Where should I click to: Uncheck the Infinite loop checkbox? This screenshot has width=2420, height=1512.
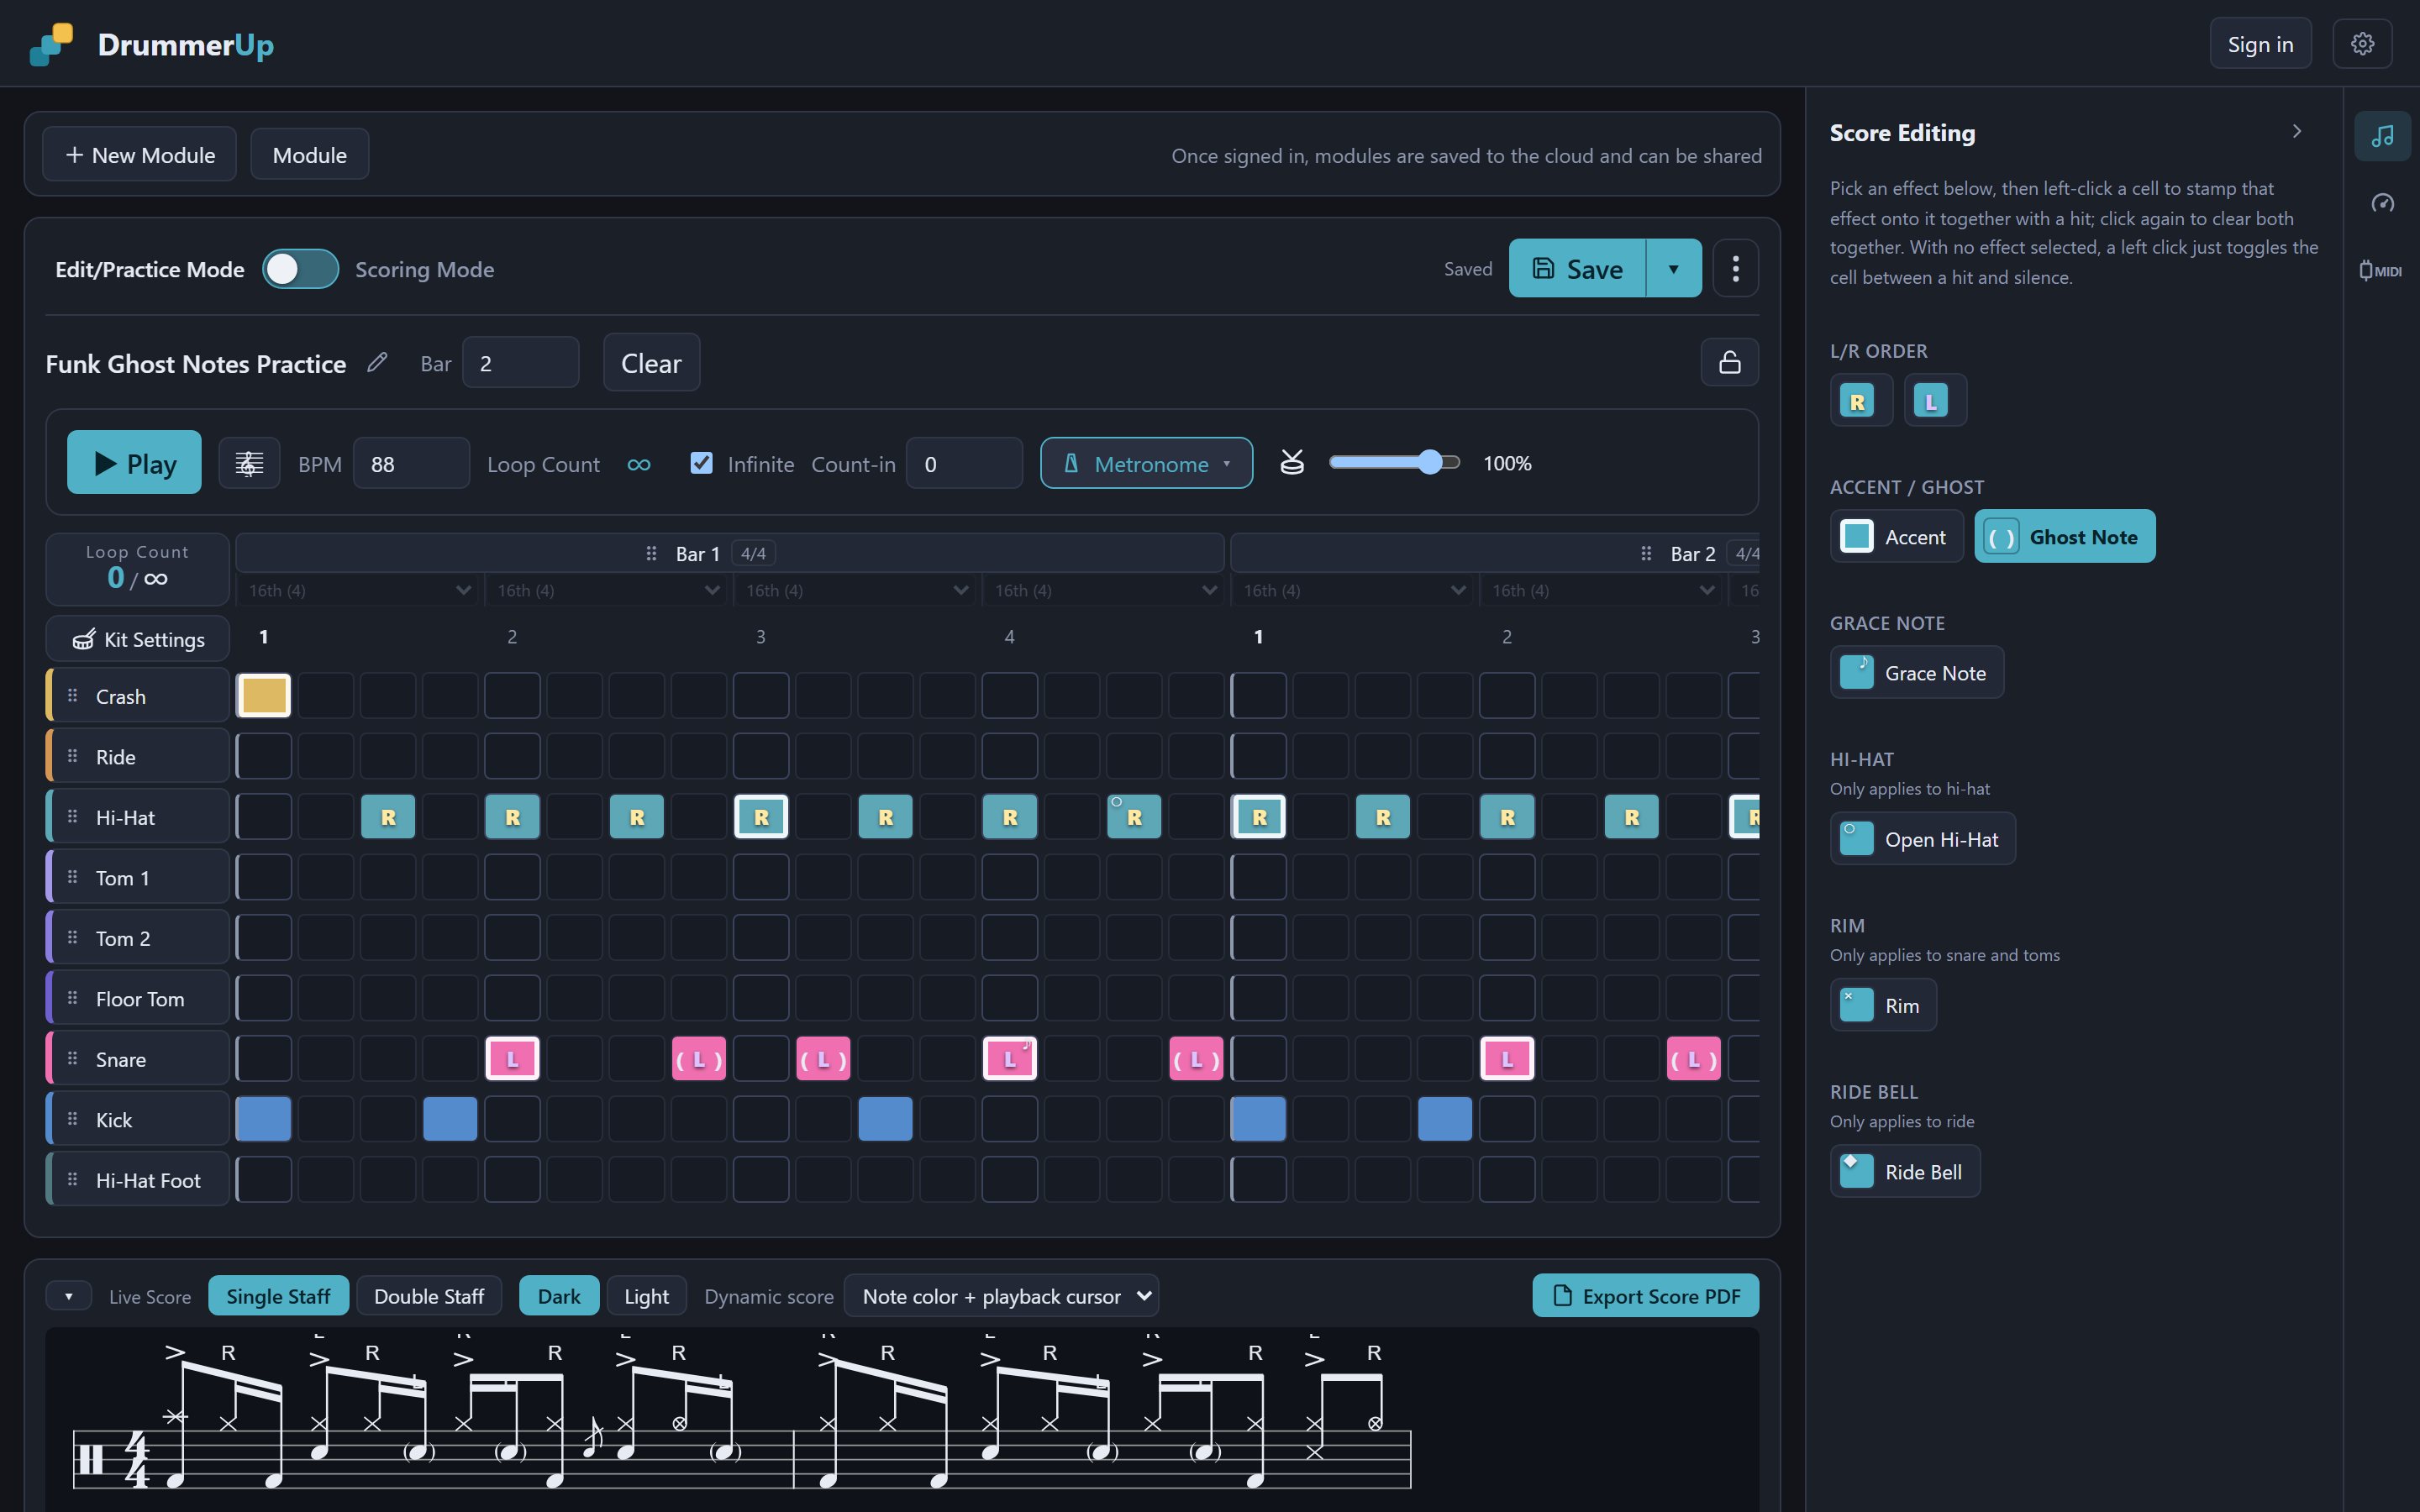(702, 463)
